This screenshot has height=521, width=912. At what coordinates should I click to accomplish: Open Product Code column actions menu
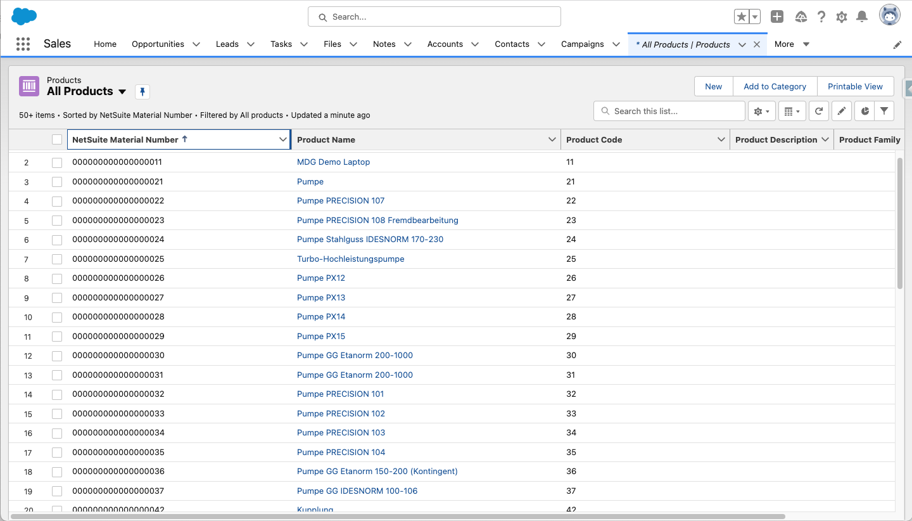(721, 139)
